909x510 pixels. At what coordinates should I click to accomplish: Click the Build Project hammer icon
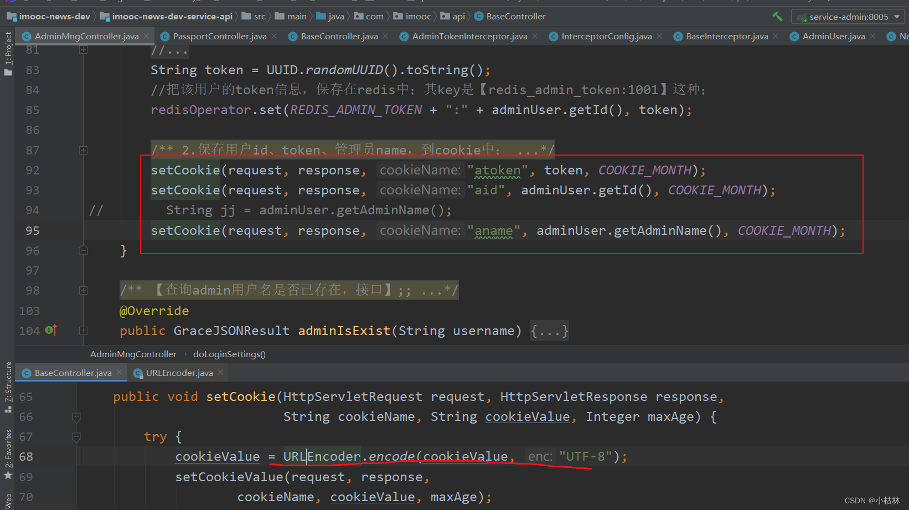point(777,16)
